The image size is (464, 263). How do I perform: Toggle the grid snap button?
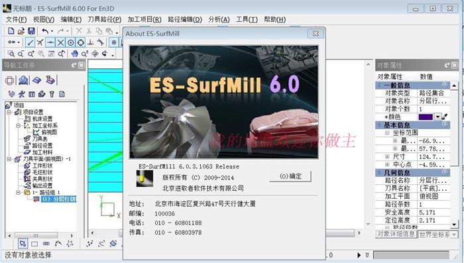click(x=114, y=42)
